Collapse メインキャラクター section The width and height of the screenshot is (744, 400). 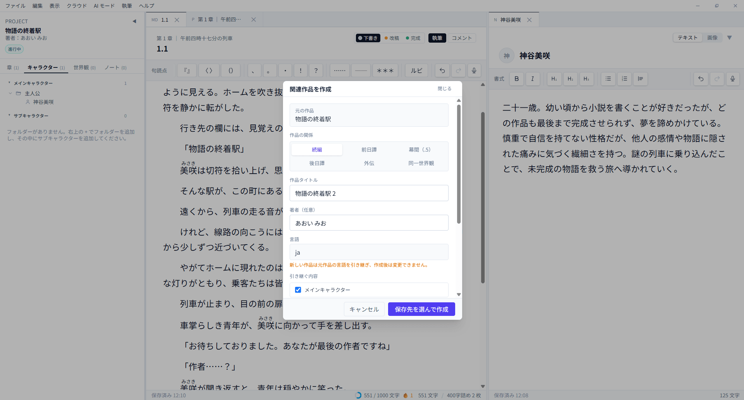point(9,83)
